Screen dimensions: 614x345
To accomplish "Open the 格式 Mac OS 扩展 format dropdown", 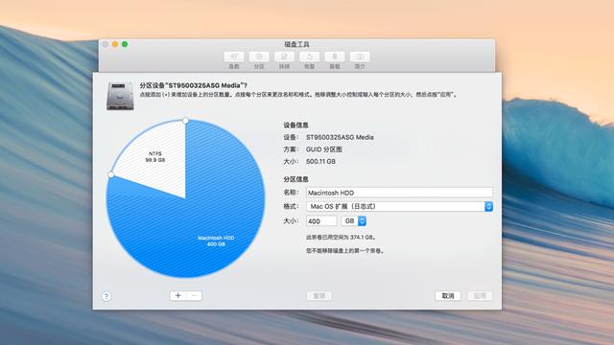I will tap(399, 206).
